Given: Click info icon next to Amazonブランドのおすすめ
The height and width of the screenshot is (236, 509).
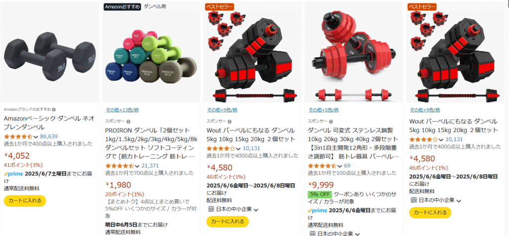Looking at the screenshot, I should click(x=54, y=109).
